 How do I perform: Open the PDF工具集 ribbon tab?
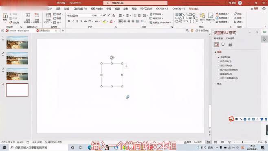click(146, 9)
